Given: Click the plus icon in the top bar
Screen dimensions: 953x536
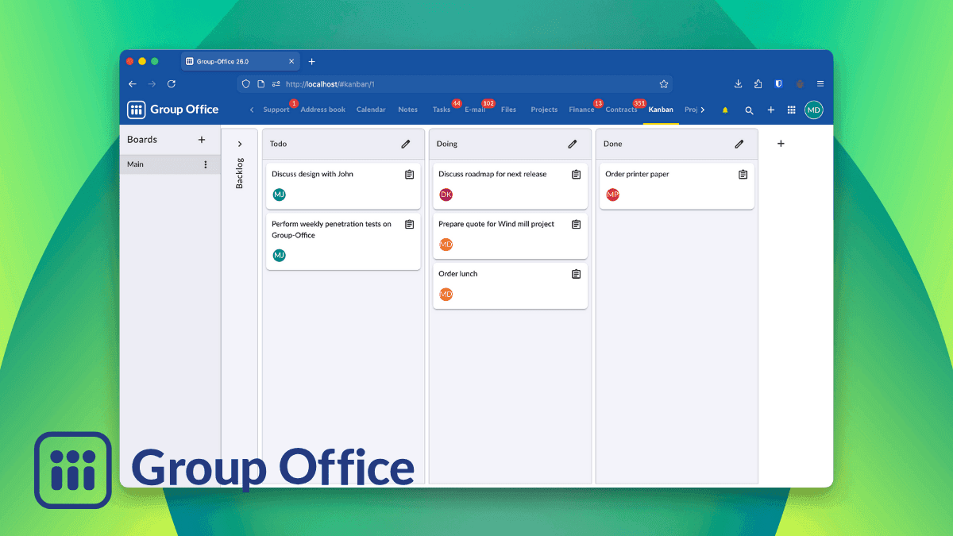Looking at the screenshot, I should point(770,110).
